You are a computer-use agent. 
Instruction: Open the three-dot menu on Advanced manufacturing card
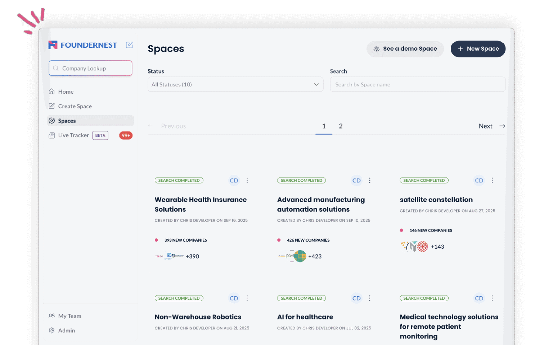(x=370, y=180)
